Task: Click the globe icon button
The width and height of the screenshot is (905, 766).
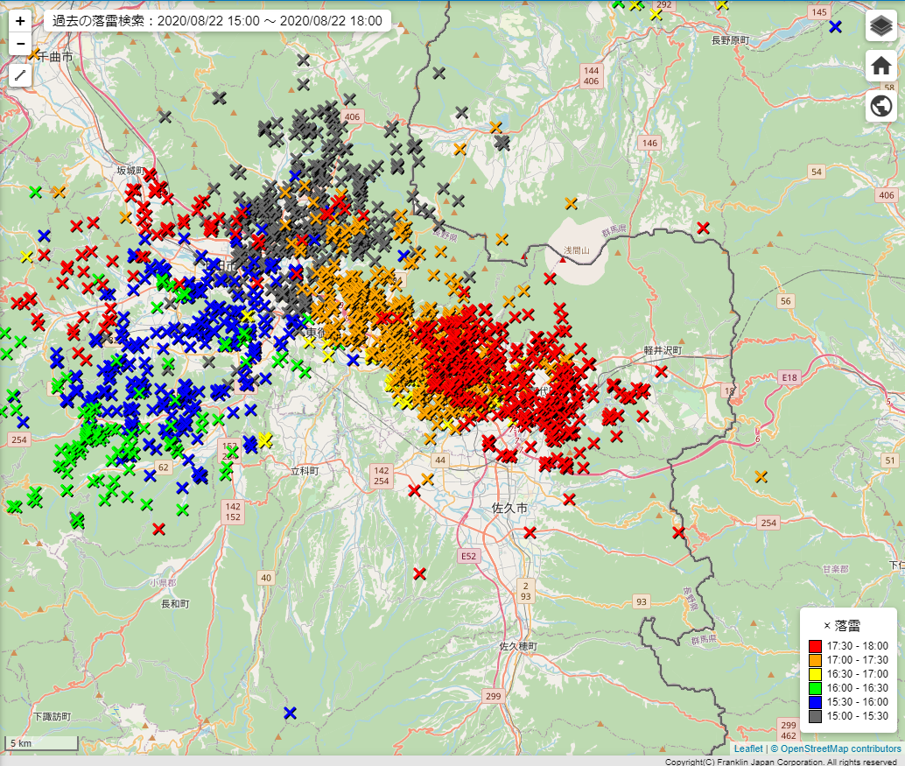Action: click(x=880, y=106)
